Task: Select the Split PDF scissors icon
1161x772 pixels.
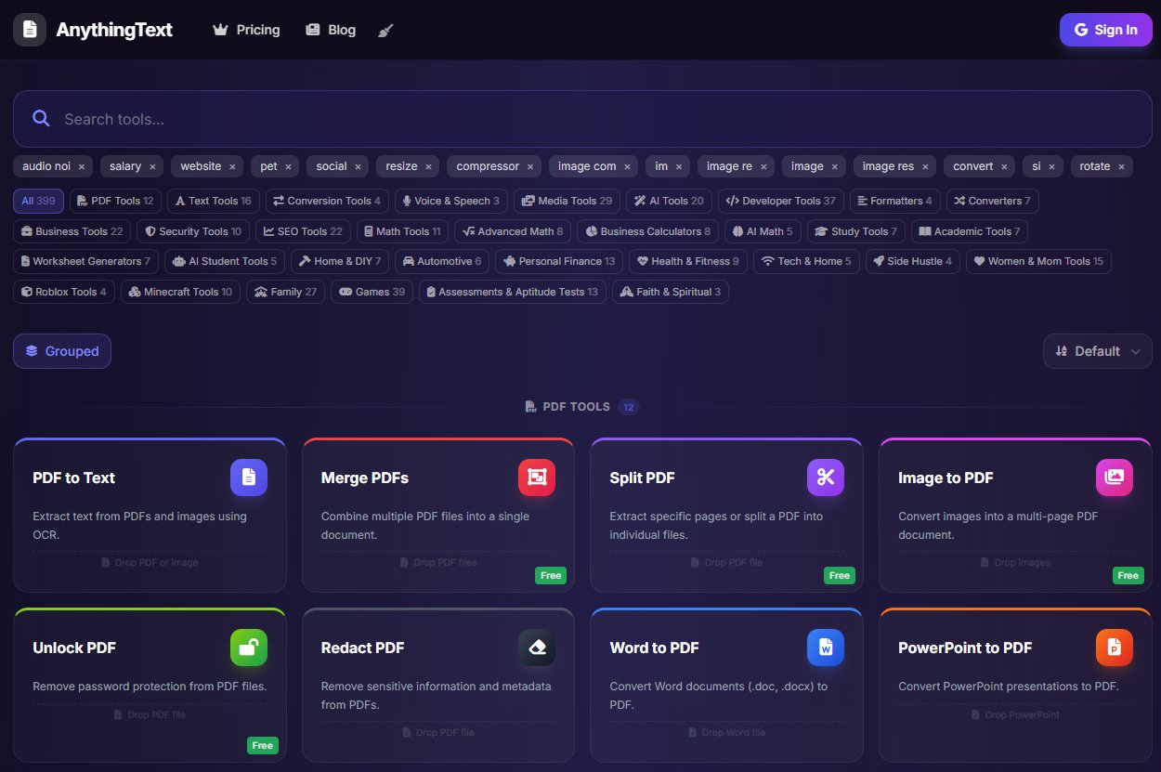Action: 825,478
